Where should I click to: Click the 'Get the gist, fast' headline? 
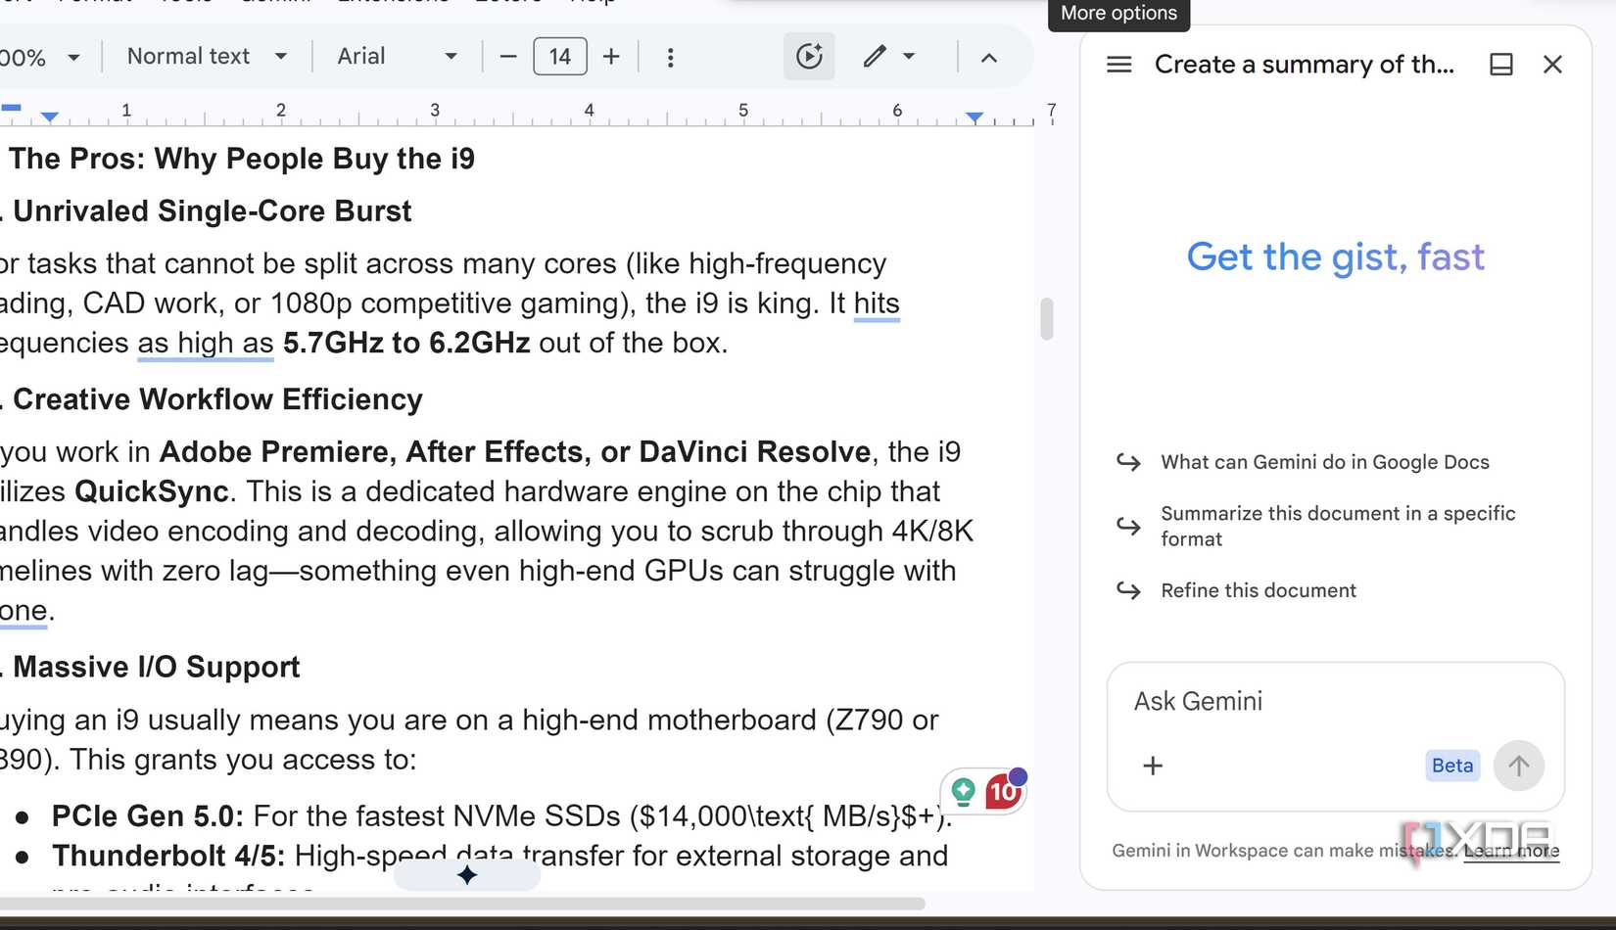click(1336, 257)
